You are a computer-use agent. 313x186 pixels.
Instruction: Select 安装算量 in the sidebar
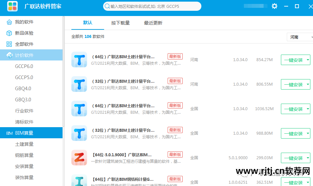pos(24,166)
